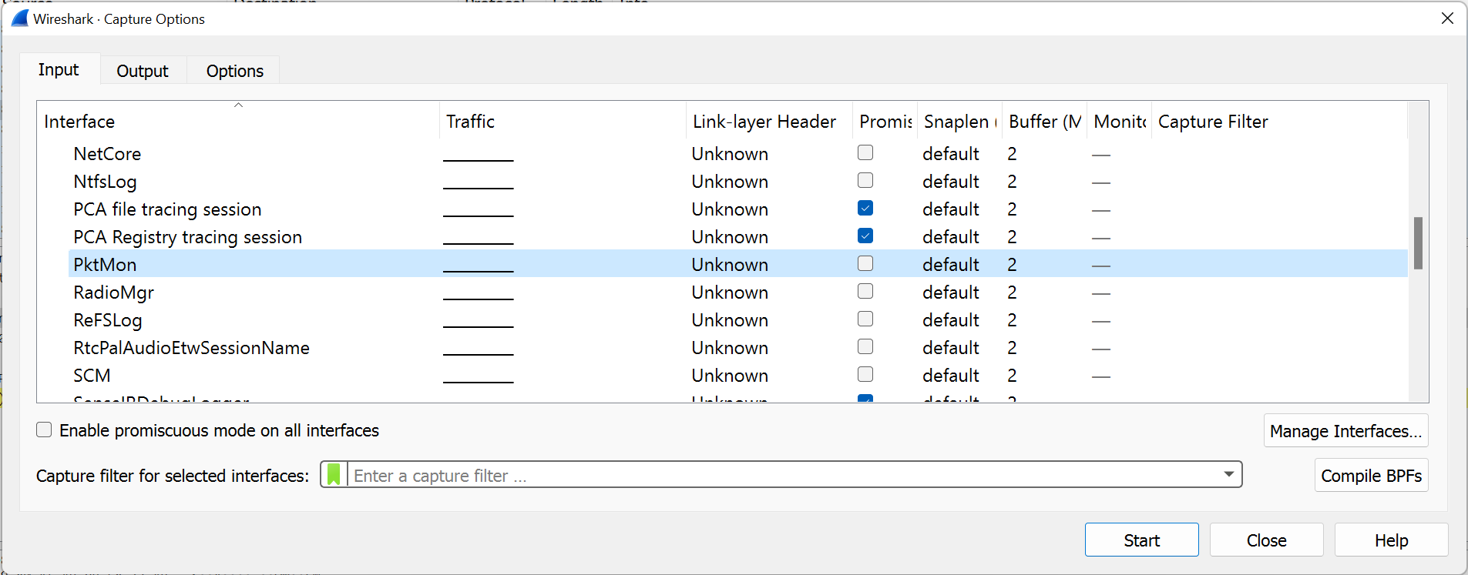Click the Capture Filter column header
The width and height of the screenshot is (1468, 575).
(x=1279, y=121)
